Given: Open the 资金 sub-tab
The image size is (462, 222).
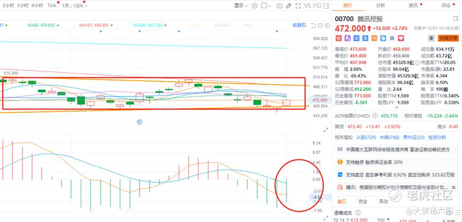Looking at the screenshot, I should click(x=363, y=201).
